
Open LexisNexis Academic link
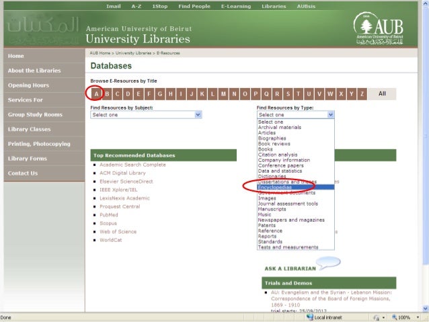tap(124, 198)
